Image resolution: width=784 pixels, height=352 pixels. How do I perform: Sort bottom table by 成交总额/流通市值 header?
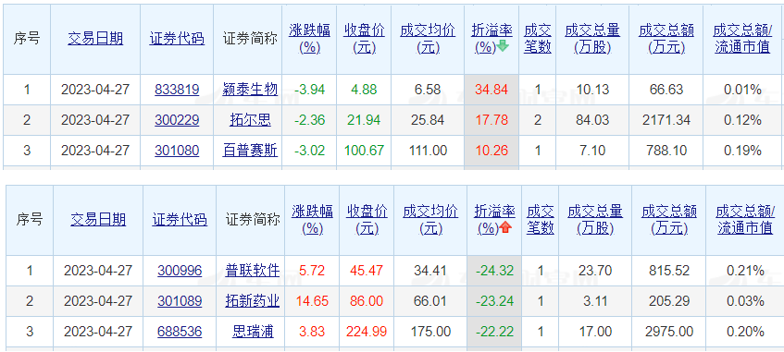click(x=745, y=220)
